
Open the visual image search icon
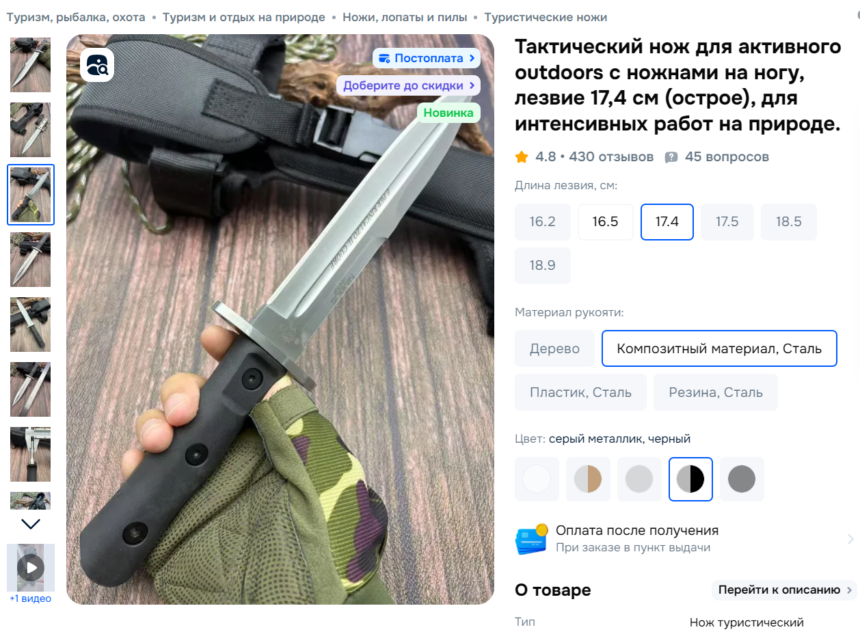(97, 65)
